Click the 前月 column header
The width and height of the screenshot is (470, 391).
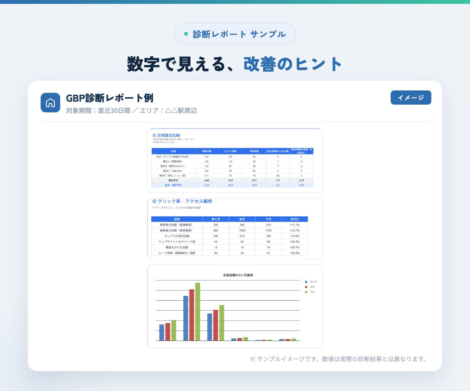pos(242,219)
